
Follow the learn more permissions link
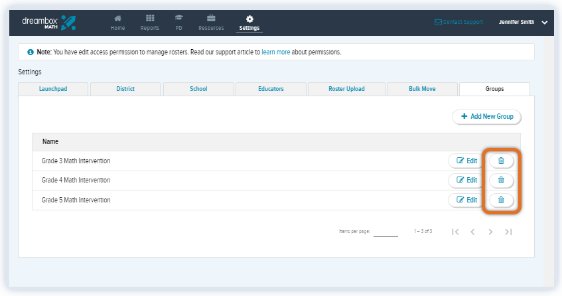(x=277, y=52)
